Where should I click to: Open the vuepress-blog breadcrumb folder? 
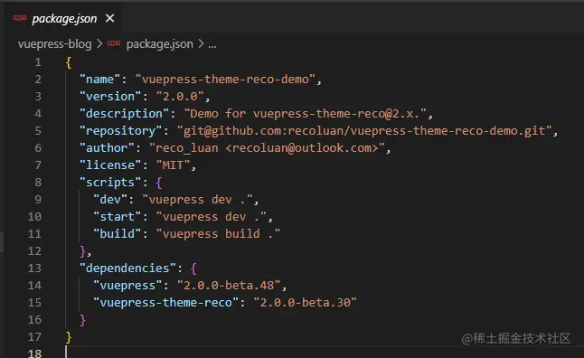55,44
